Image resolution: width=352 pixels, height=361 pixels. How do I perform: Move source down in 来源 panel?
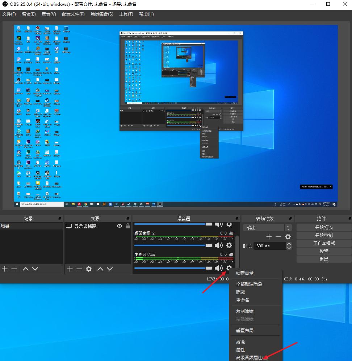(x=110, y=269)
